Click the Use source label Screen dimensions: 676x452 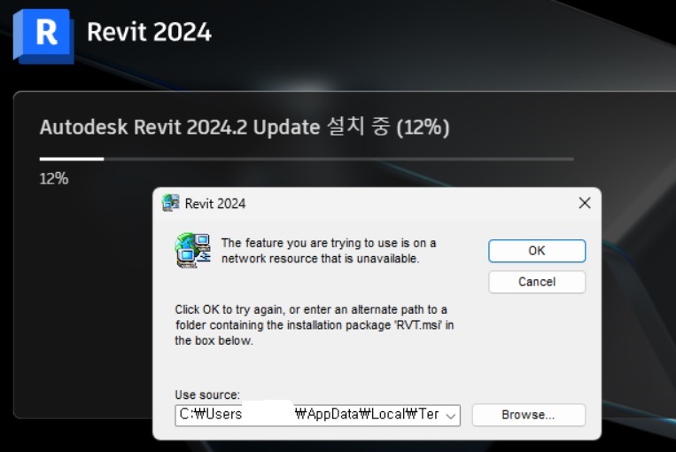[207, 394]
